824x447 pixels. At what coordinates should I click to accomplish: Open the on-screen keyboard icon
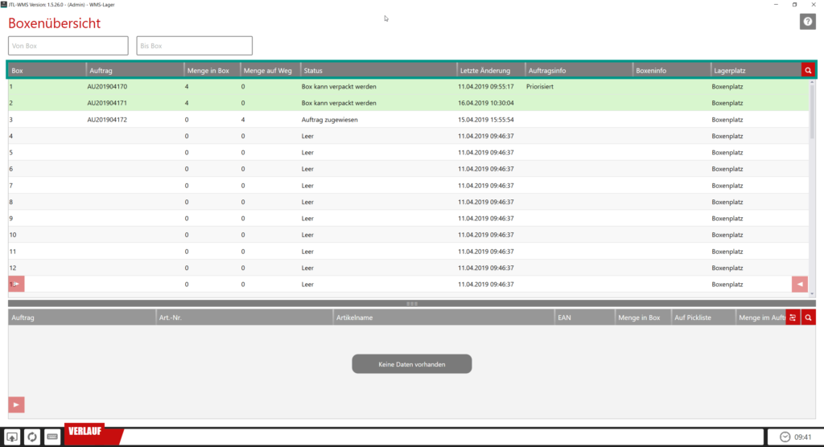tap(52, 437)
